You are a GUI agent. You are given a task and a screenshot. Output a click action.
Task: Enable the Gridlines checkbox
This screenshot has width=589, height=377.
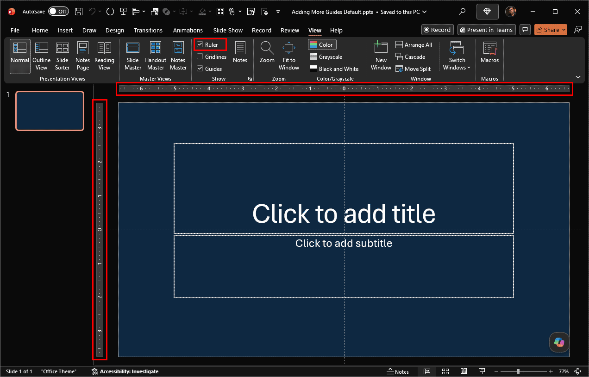click(200, 57)
